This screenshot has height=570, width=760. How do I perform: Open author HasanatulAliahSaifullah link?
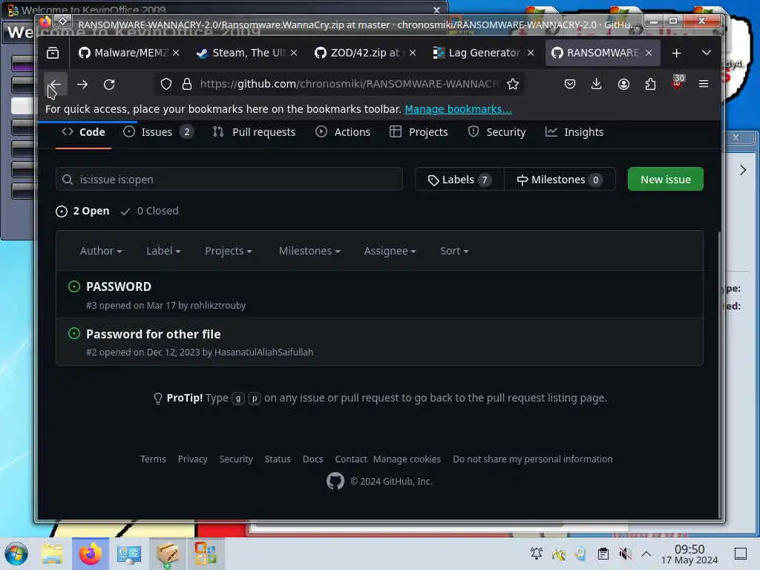pyautogui.click(x=263, y=353)
